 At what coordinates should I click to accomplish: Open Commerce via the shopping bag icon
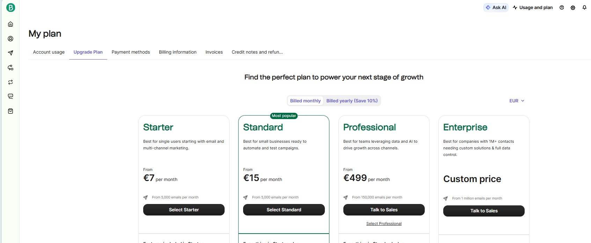[10, 111]
